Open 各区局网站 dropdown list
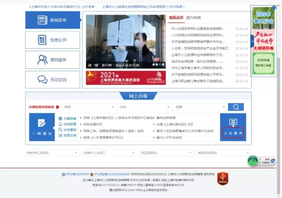This screenshot has width=282, height=198. coord(167,153)
